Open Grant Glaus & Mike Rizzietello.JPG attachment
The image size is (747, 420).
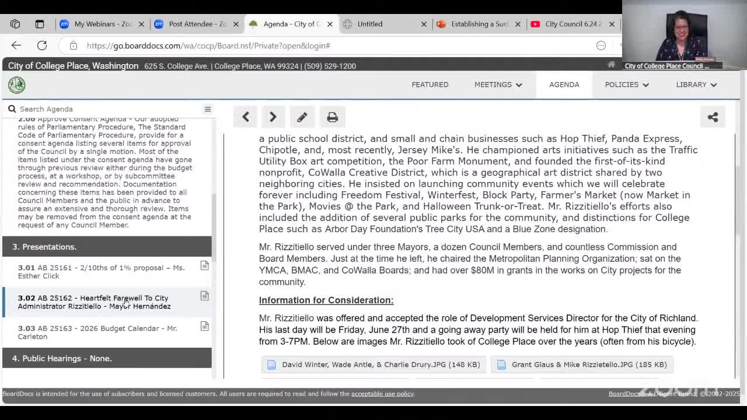[582, 365]
